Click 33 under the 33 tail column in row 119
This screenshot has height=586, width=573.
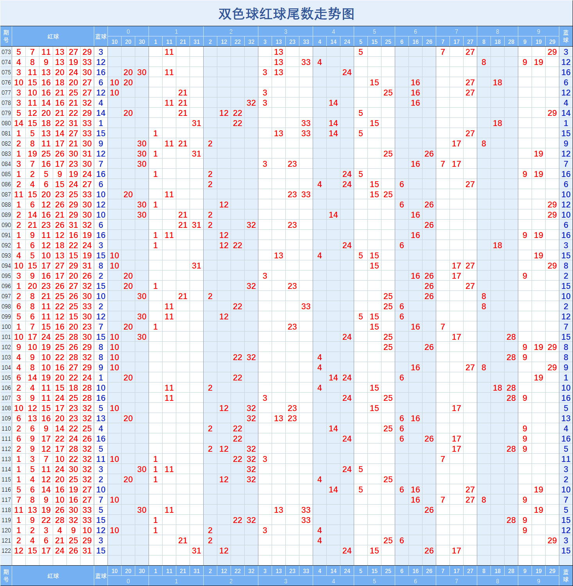(x=306, y=520)
